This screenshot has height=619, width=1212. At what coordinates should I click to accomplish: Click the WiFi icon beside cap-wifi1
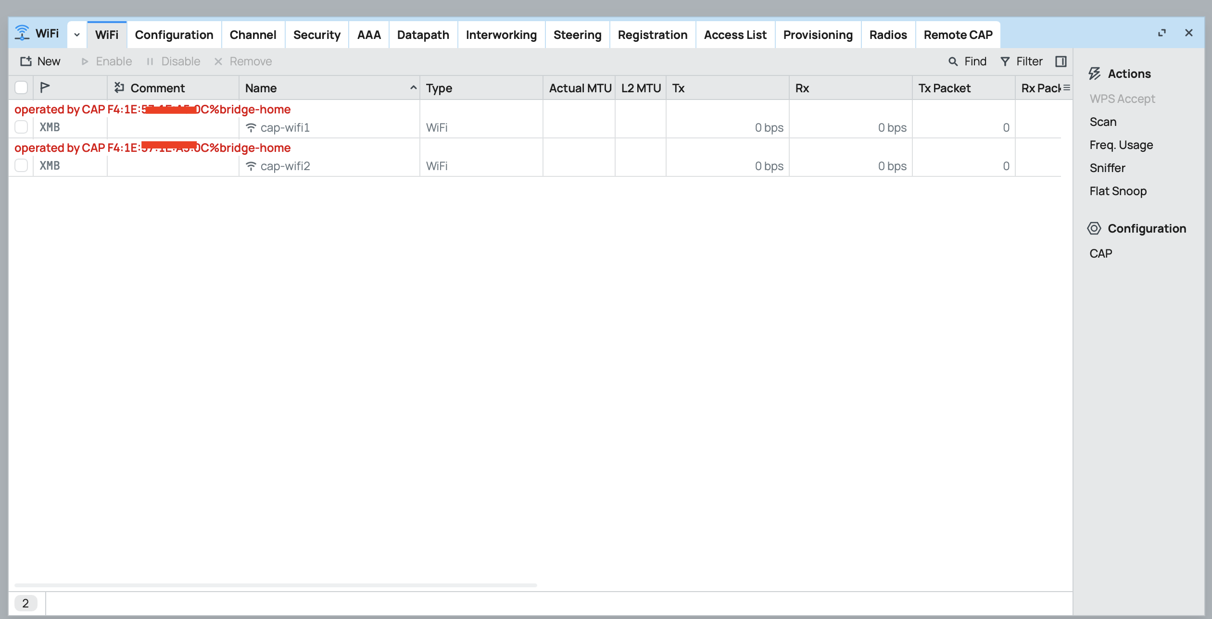251,128
